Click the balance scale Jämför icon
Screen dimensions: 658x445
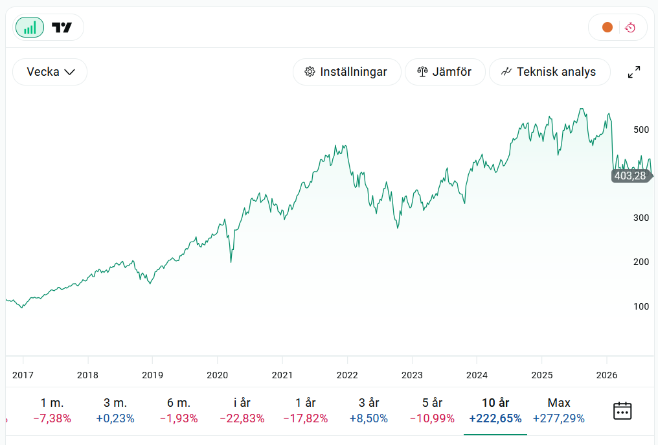pyautogui.click(x=422, y=72)
